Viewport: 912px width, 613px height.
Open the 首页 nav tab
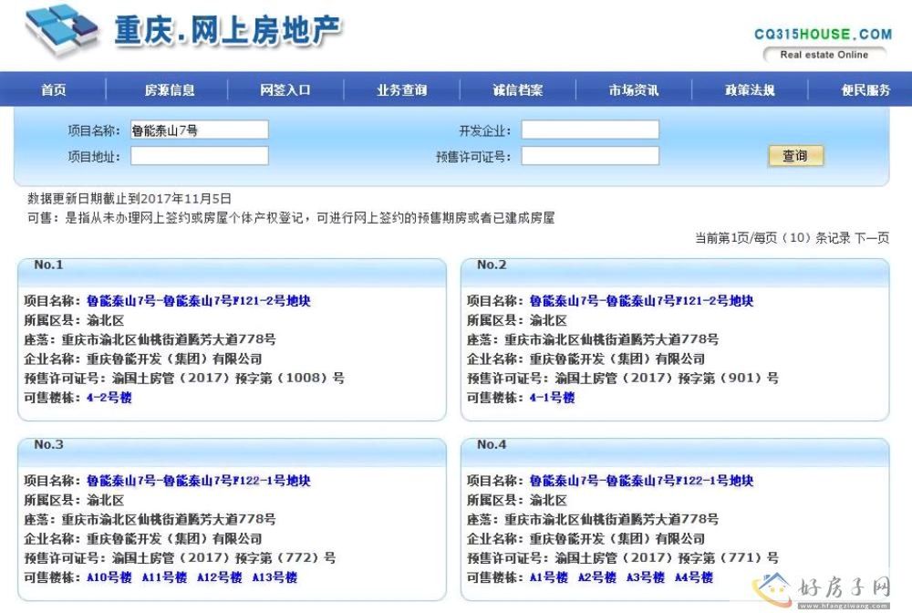coord(53,90)
